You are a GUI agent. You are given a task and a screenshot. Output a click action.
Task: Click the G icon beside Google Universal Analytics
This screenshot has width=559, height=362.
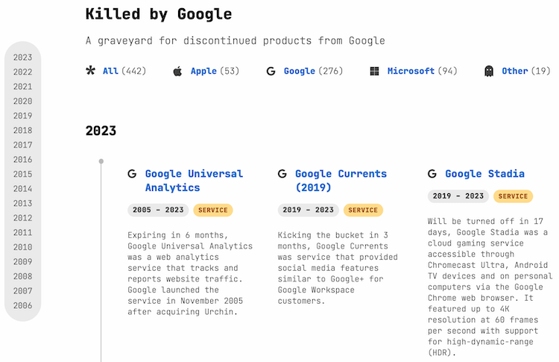click(132, 174)
